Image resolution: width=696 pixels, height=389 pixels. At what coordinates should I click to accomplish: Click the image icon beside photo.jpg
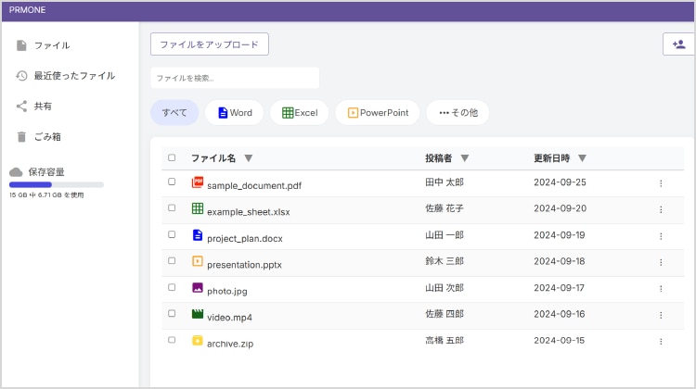click(197, 289)
